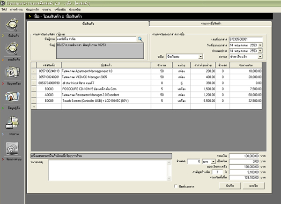Screen dimensions: 281x204
Task: Click the จัดการระบบ system management gear icon
Action: pyautogui.click(x=12, y=148)
